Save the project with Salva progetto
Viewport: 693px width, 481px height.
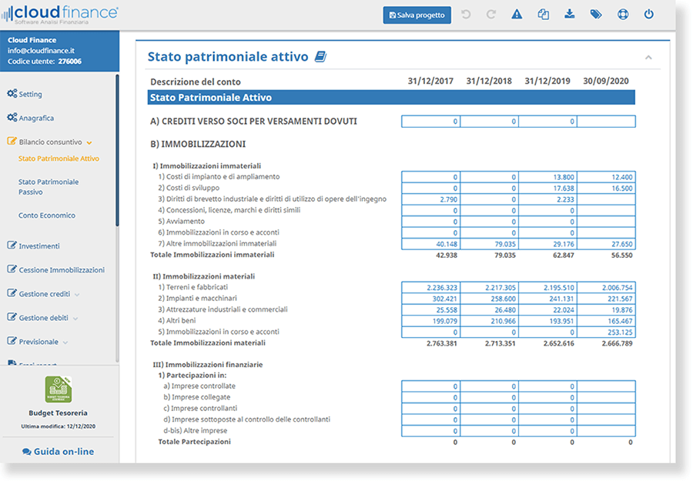click(x=417, y=15)
